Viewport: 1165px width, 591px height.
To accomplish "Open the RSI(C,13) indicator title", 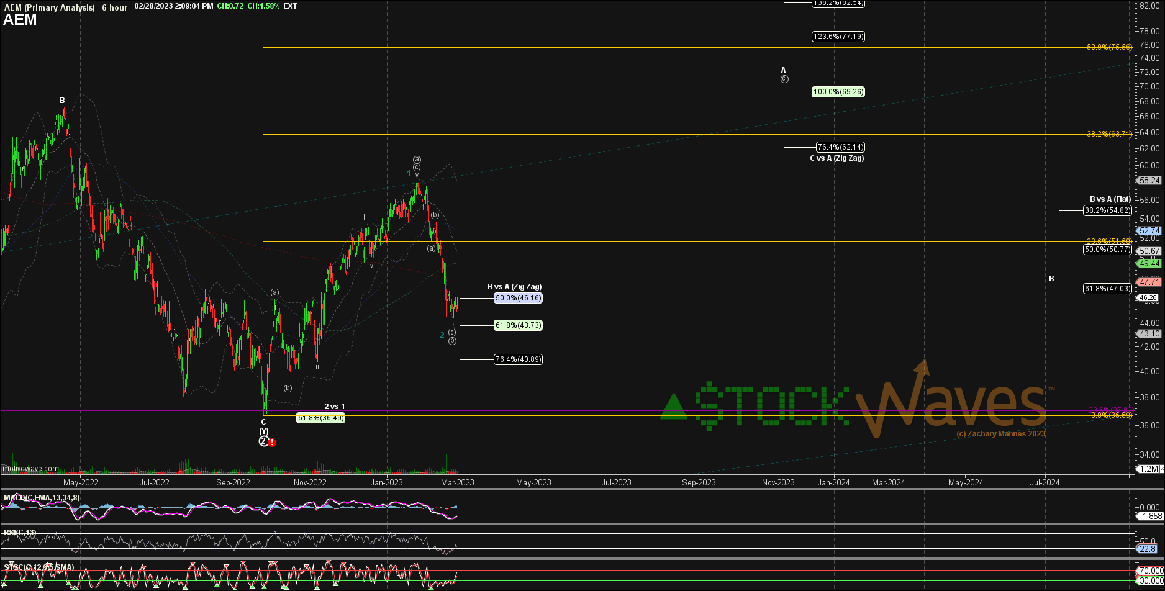I will coord(20,533).
